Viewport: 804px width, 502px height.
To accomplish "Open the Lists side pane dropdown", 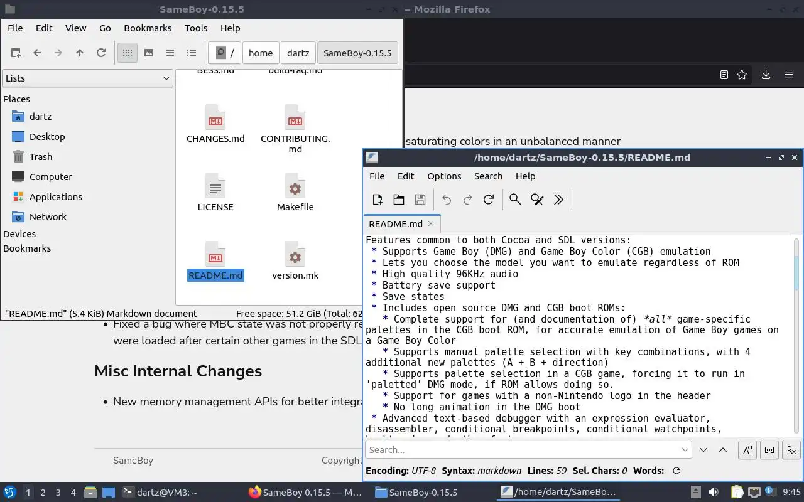I will pos(87,78).
